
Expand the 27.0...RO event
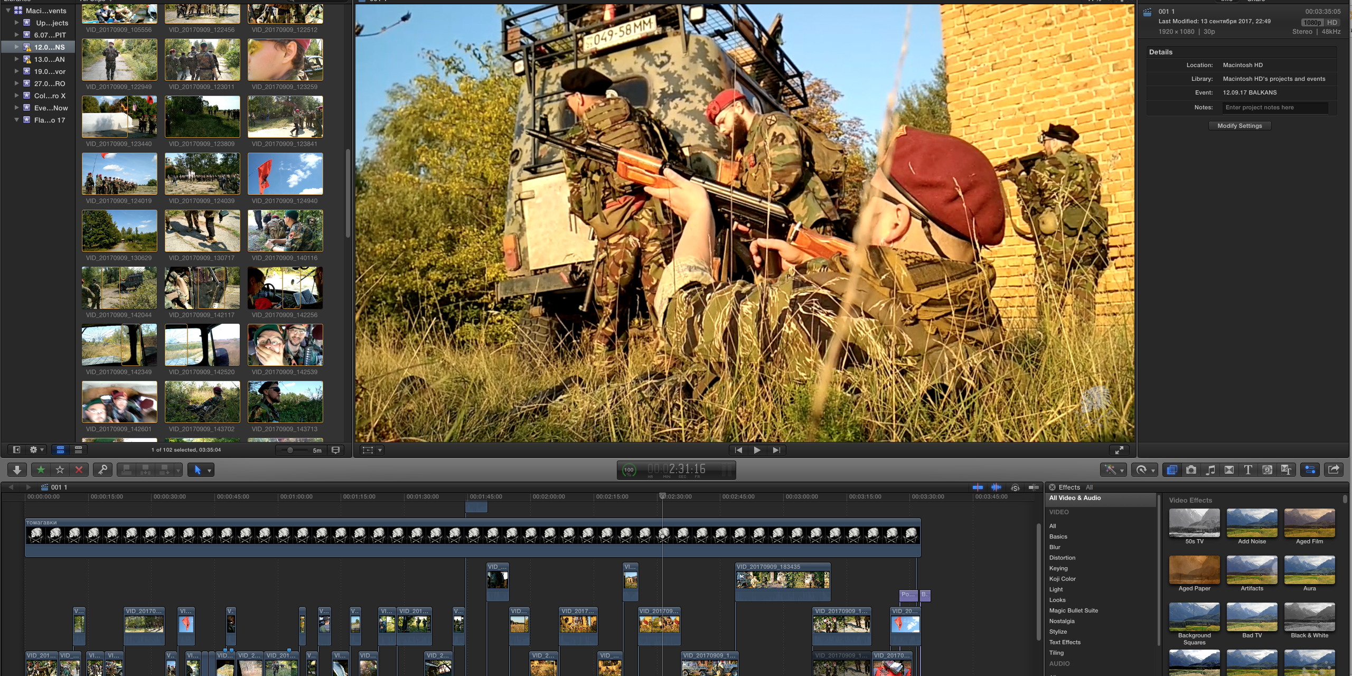pyautogui.click(x=16, y=83)
